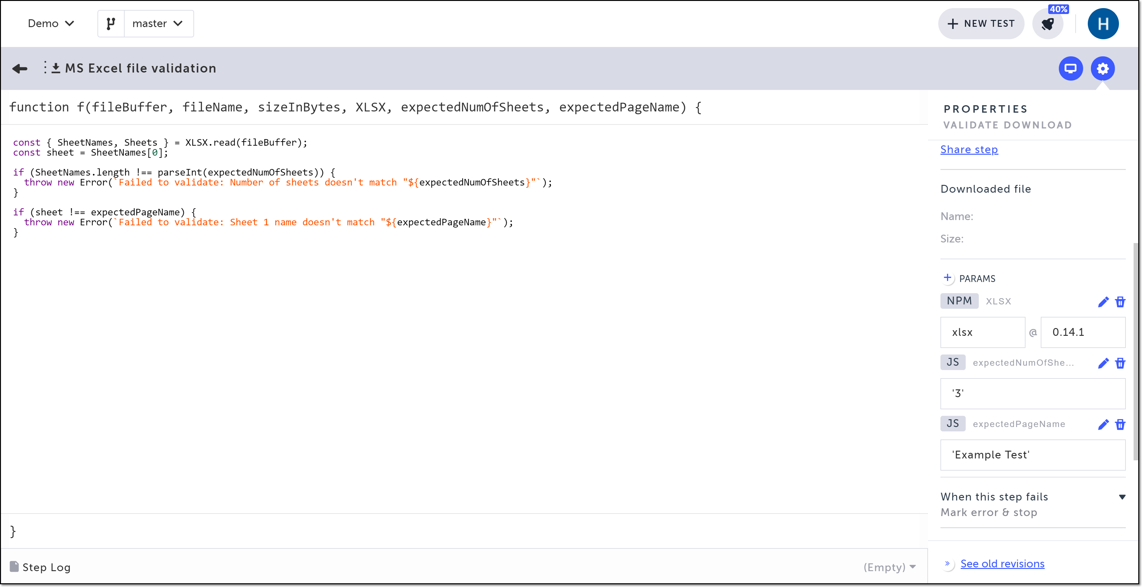Edit the XLSX NPM param
1142x587 pixels.
pos(1103,302)
